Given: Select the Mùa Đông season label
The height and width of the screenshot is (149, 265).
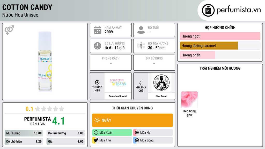Looking at the screenshot, I should (147, 140).
